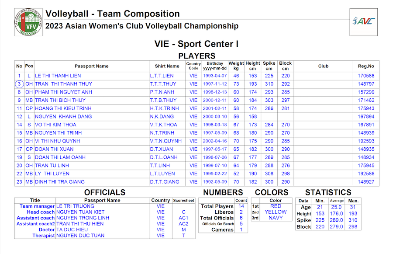
Task: Click the VFV federation logo
Action: (x=28, y=22)
